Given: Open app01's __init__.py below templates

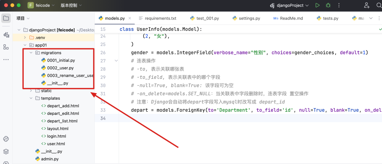Looking at the screenshot, I should point(48,151).
